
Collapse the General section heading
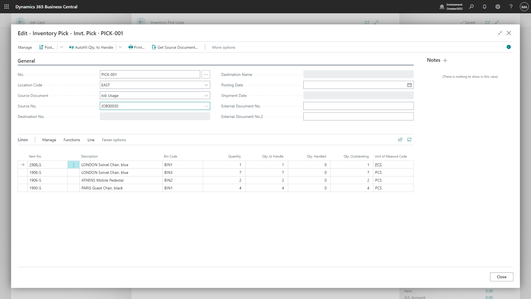click(x=26, y=61)
